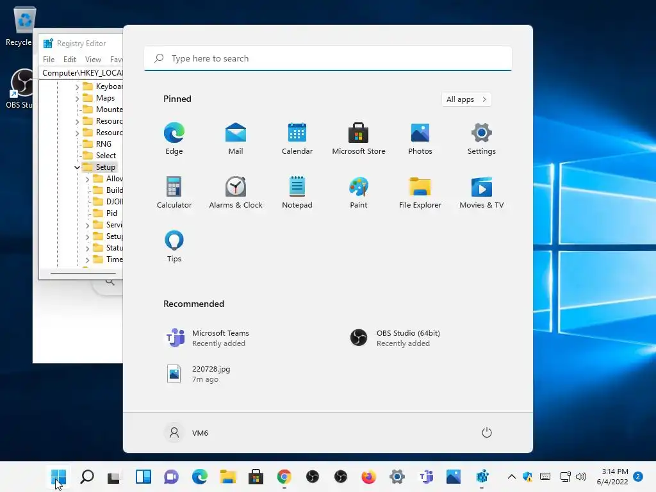The width and height of the screenshot is (656, 492).
Task: Launch Notepad from Start menu
Action: point(297,192)
